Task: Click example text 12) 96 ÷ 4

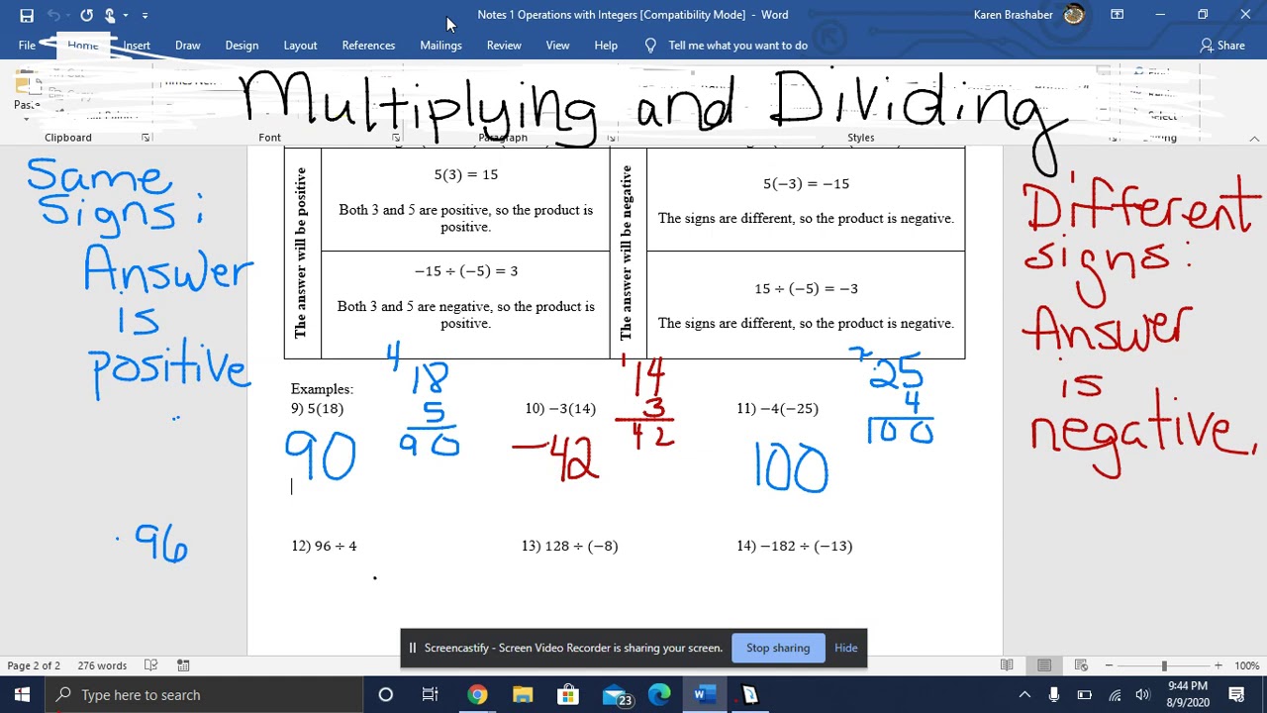Action: click(x=324, y=546)
